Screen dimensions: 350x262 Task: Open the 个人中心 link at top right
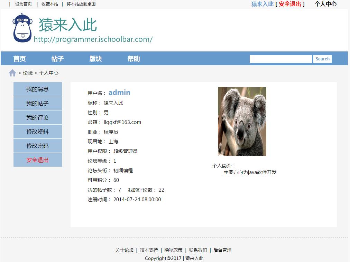click(x=325, y=4)
